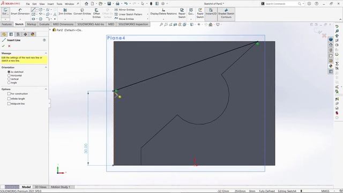343x193 pixels.
Task: Toggle Instant2D
Action: tap(211, 12)
